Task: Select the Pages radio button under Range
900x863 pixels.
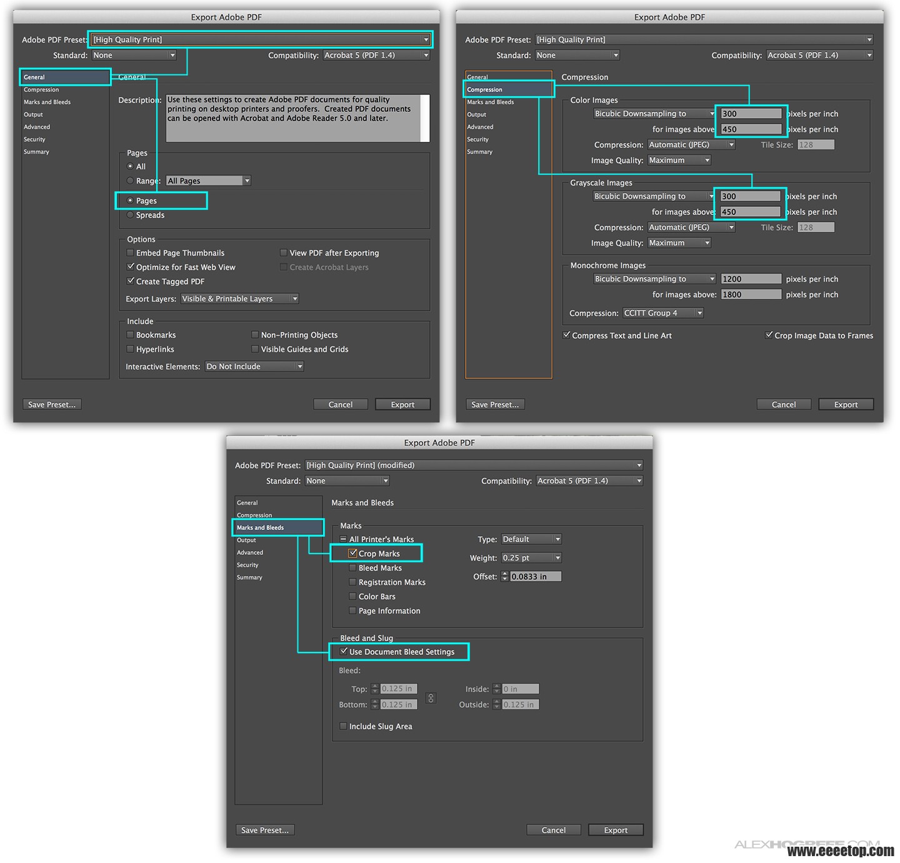Action: pyautogui.click(x=130, y=201)
